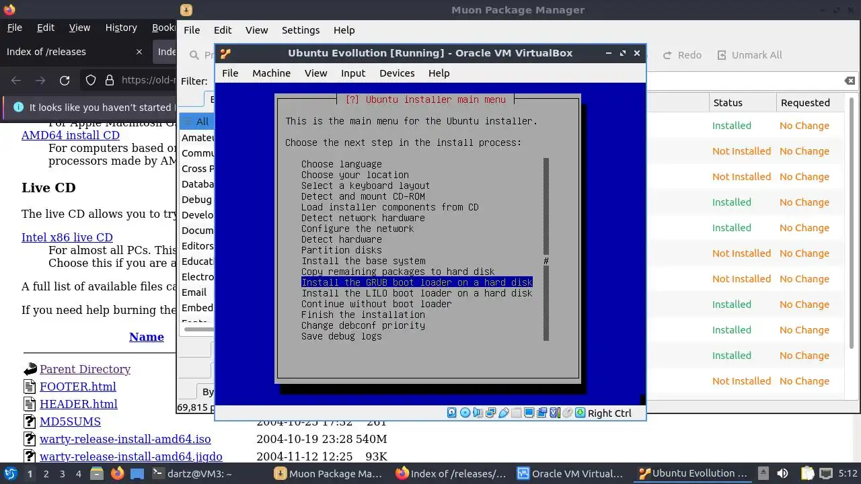Image resolution: width=861 pixels, height=484 pixels.
Task: Select 'Save debug logs' in installer menu
Action: point(342,336)
